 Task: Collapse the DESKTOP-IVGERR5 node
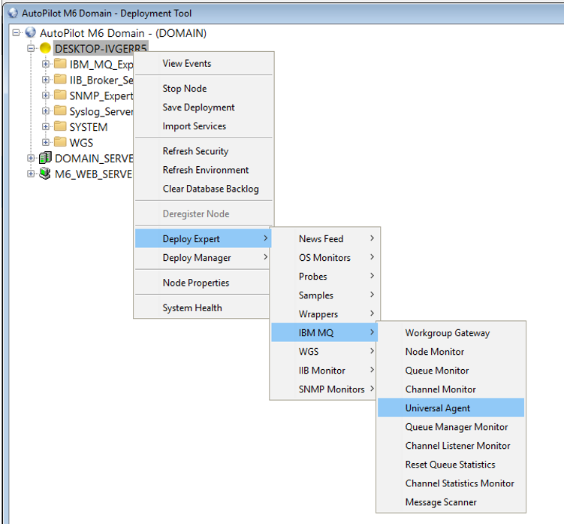(x=31, y=48)
